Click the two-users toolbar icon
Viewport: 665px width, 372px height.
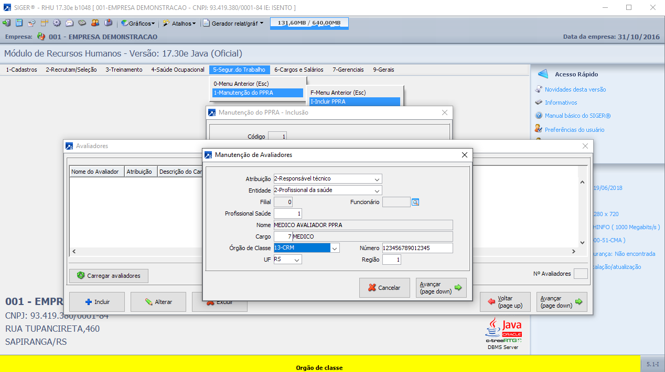pyautogui.click(x=95, y=23)
